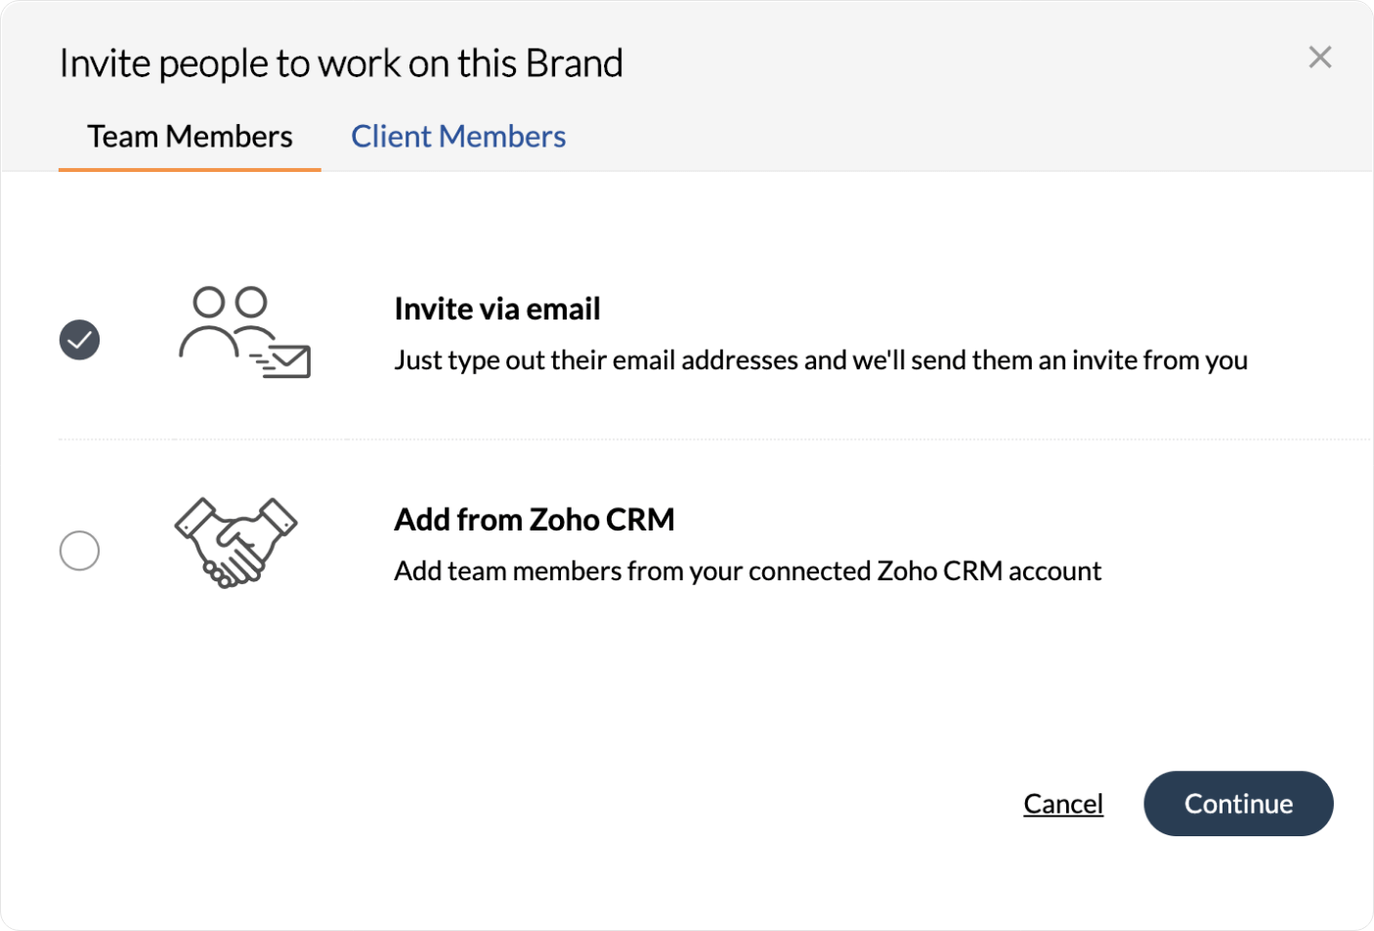Click the Zoho CRM description line
1374x931 pixels.
pos(748,571)
